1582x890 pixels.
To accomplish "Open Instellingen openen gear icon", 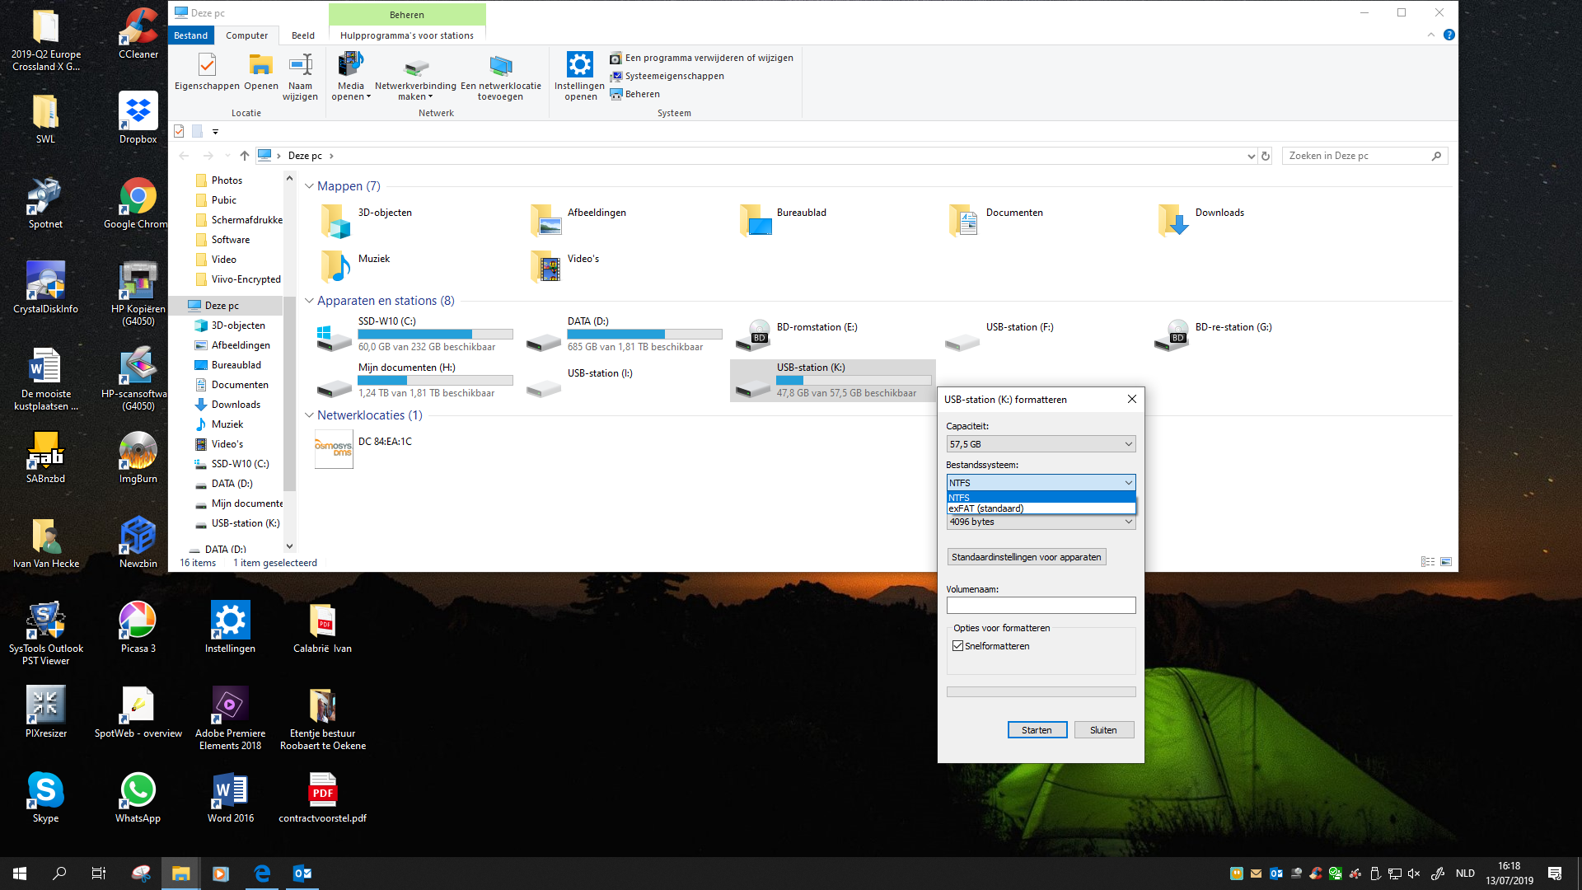I will [579, 66].
